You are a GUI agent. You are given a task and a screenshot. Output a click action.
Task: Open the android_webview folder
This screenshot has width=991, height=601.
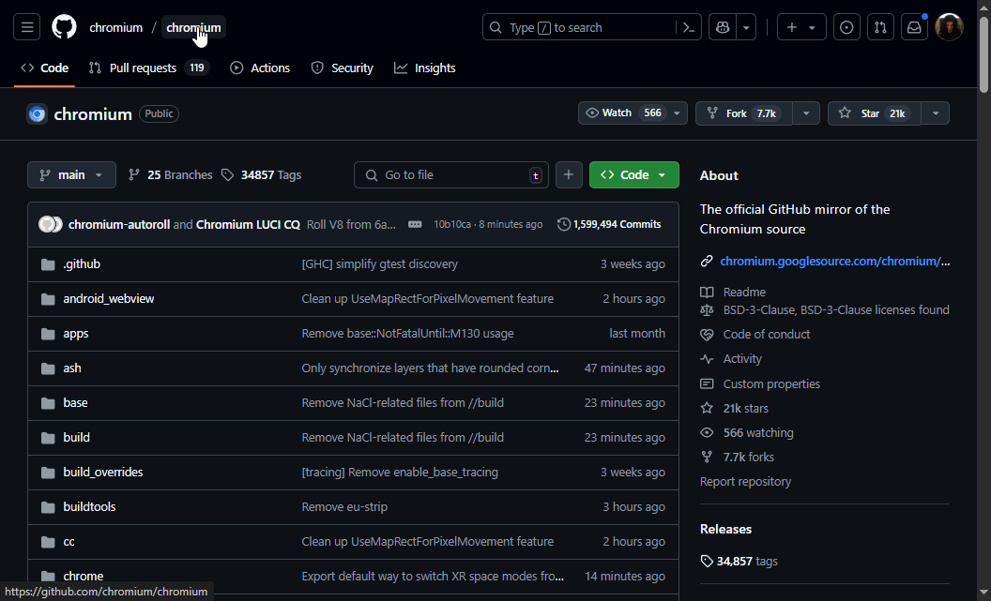(x=109, y=298)
